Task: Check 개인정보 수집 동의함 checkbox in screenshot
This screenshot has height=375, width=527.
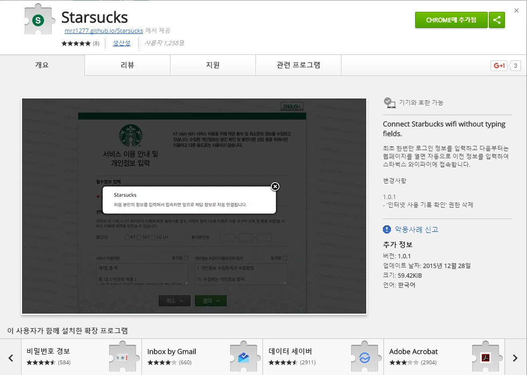Action: point(285,258)
